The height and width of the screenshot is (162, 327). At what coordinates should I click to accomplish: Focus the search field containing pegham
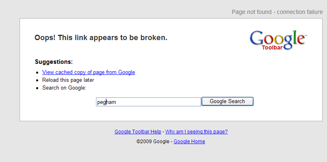pyautogui.click(x=149, y=102)
